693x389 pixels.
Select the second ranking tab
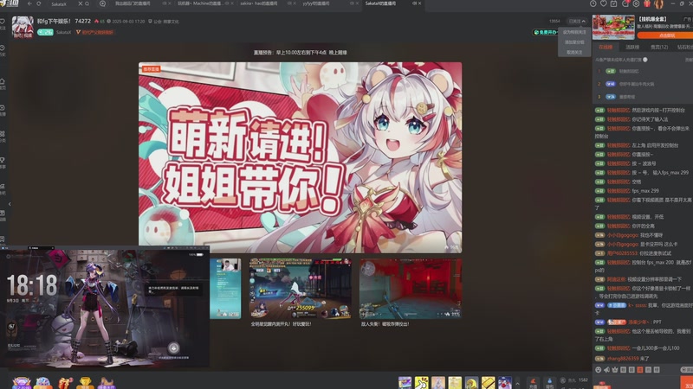[632, 48]
